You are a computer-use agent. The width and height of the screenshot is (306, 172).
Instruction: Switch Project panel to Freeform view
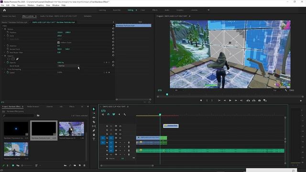click(x=18, y=165)
